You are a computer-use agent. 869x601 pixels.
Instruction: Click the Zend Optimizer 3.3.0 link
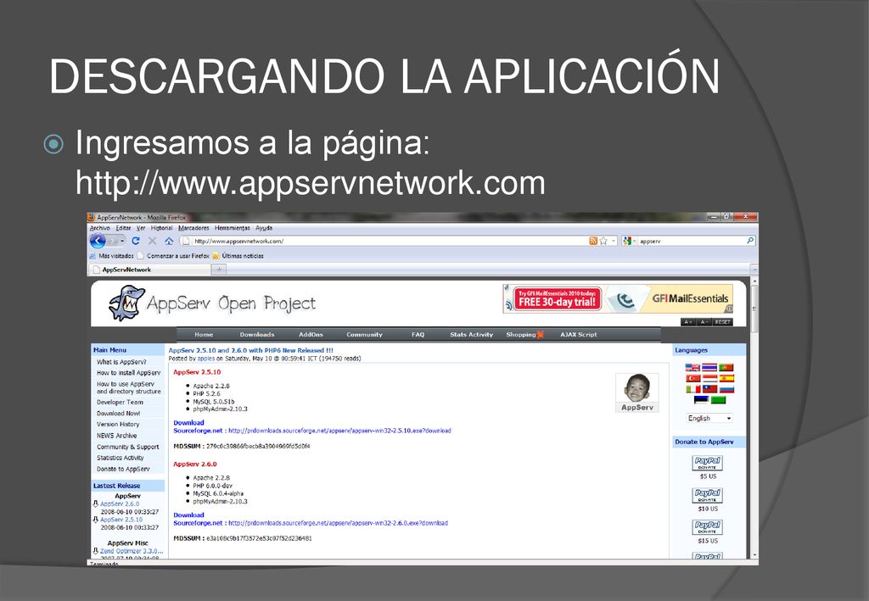[x=132, y=551]
